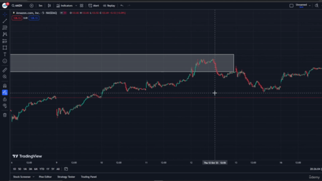
Task: Undo the last chart action
Action: coord(122,6)
